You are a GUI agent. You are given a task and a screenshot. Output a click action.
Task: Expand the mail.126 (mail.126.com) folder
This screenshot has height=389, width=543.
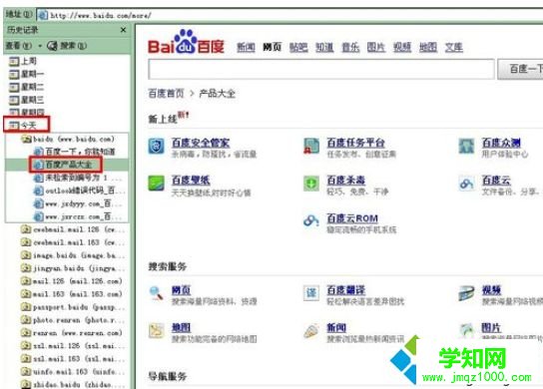pyautogui.click(x=71, y=281)
